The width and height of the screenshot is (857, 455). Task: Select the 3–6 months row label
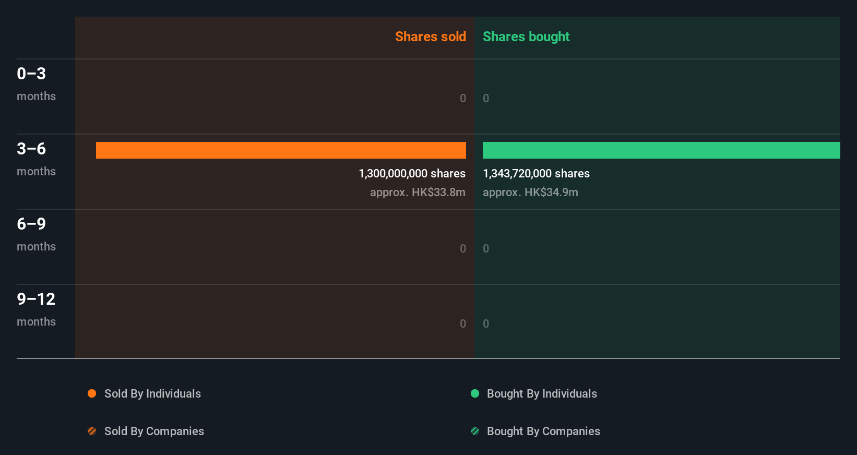(36, 159)
